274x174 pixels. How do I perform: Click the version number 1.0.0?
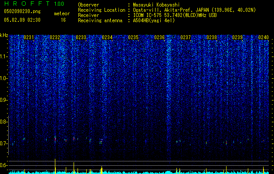click(x=59, y=4)
